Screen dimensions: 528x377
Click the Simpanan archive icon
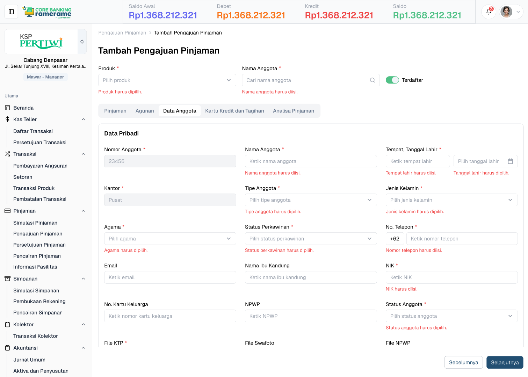(x=8, y=279)
